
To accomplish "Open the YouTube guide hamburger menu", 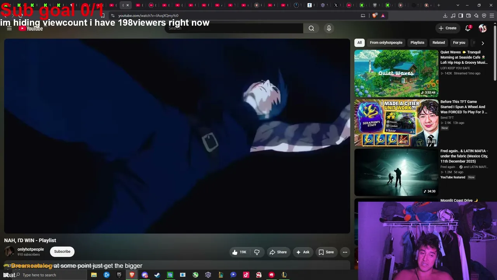I will 9,28.
